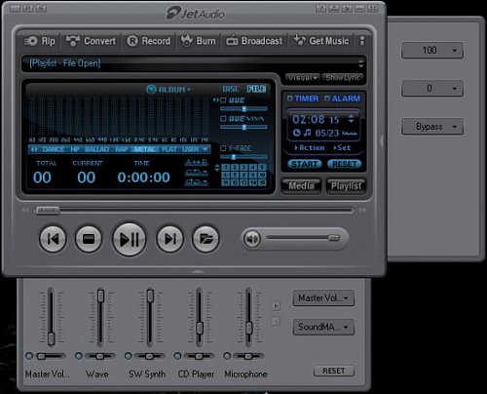Toggle Wave channel mute circle
This screenshot has height=394, width=487.
click(x=79, y=356)
